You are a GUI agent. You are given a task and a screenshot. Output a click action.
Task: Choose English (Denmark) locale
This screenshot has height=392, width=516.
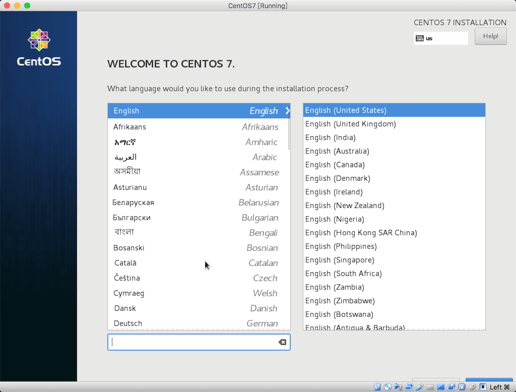tap(394, 178)
